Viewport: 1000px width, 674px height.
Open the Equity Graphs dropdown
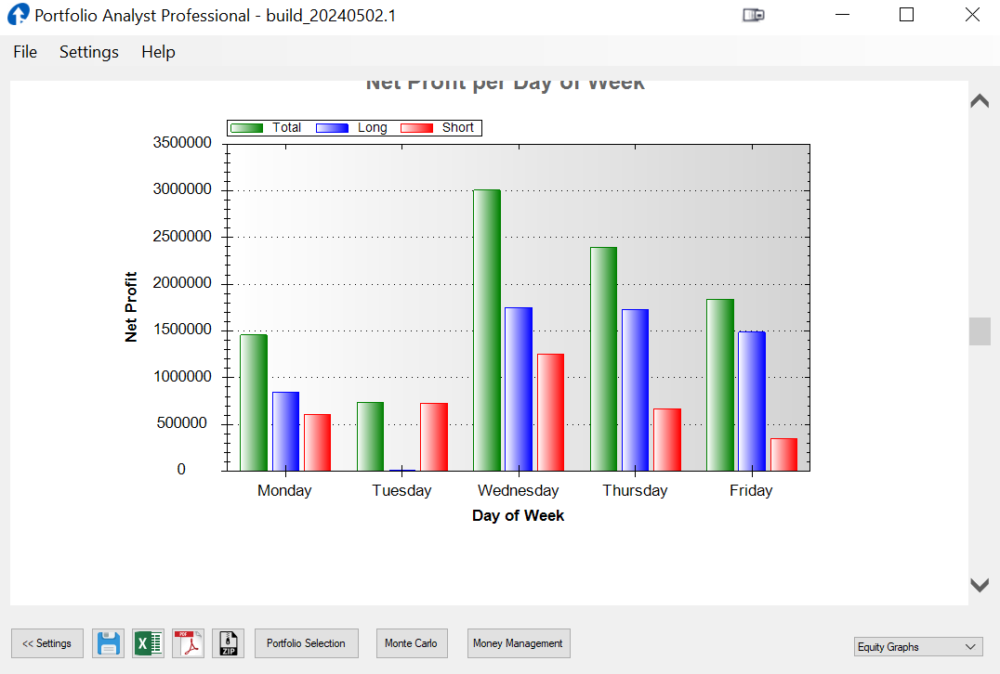click(918, 647)
